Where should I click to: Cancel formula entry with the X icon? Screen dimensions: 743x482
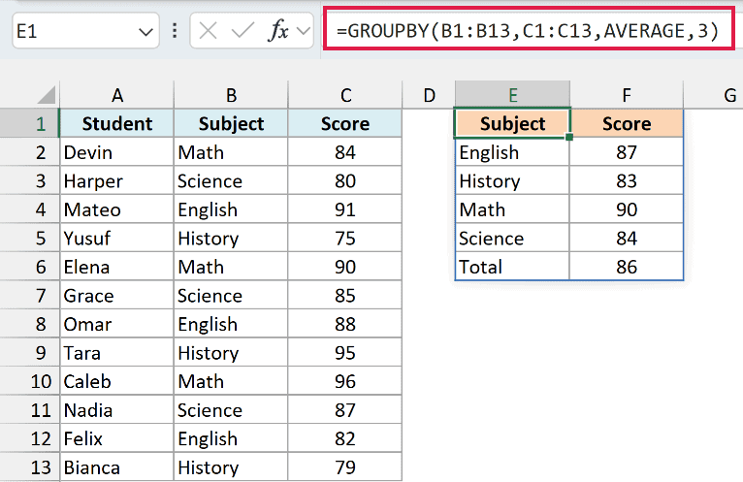208,31
